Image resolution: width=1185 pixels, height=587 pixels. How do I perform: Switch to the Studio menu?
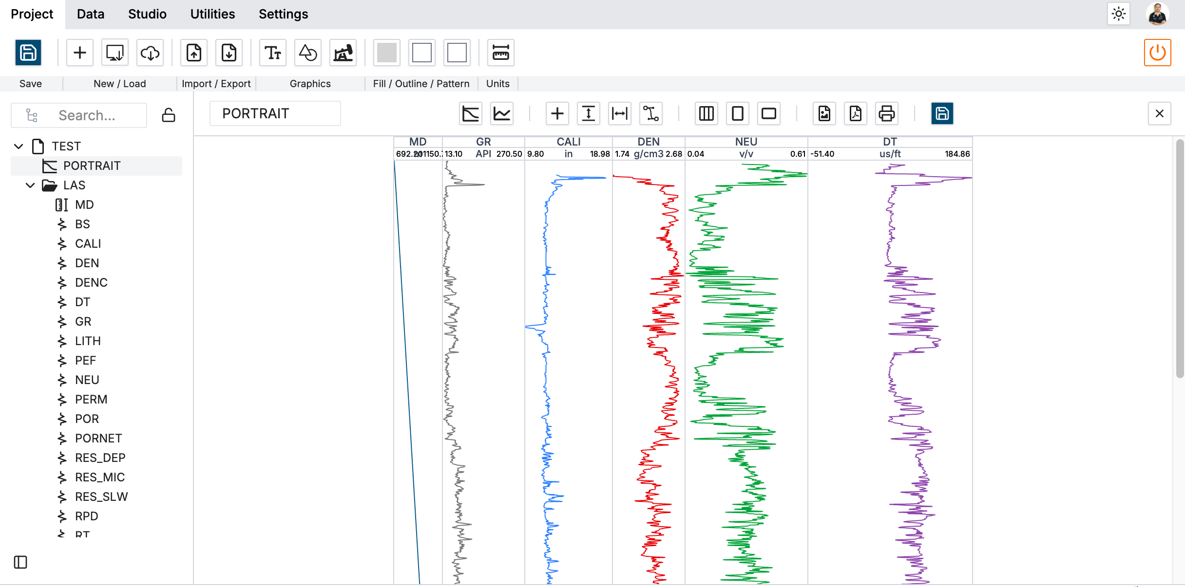tap(147, 14)
